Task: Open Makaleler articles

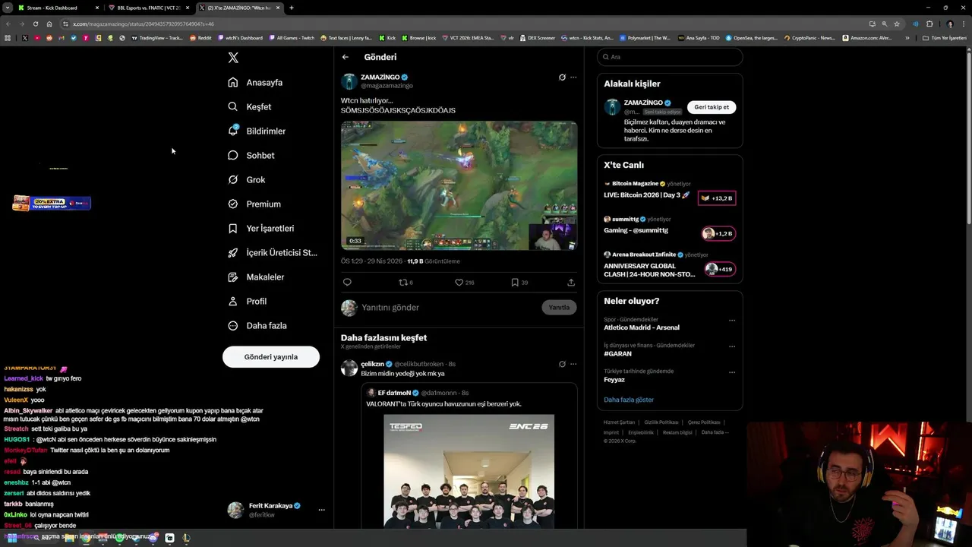Action: (256, 277)
